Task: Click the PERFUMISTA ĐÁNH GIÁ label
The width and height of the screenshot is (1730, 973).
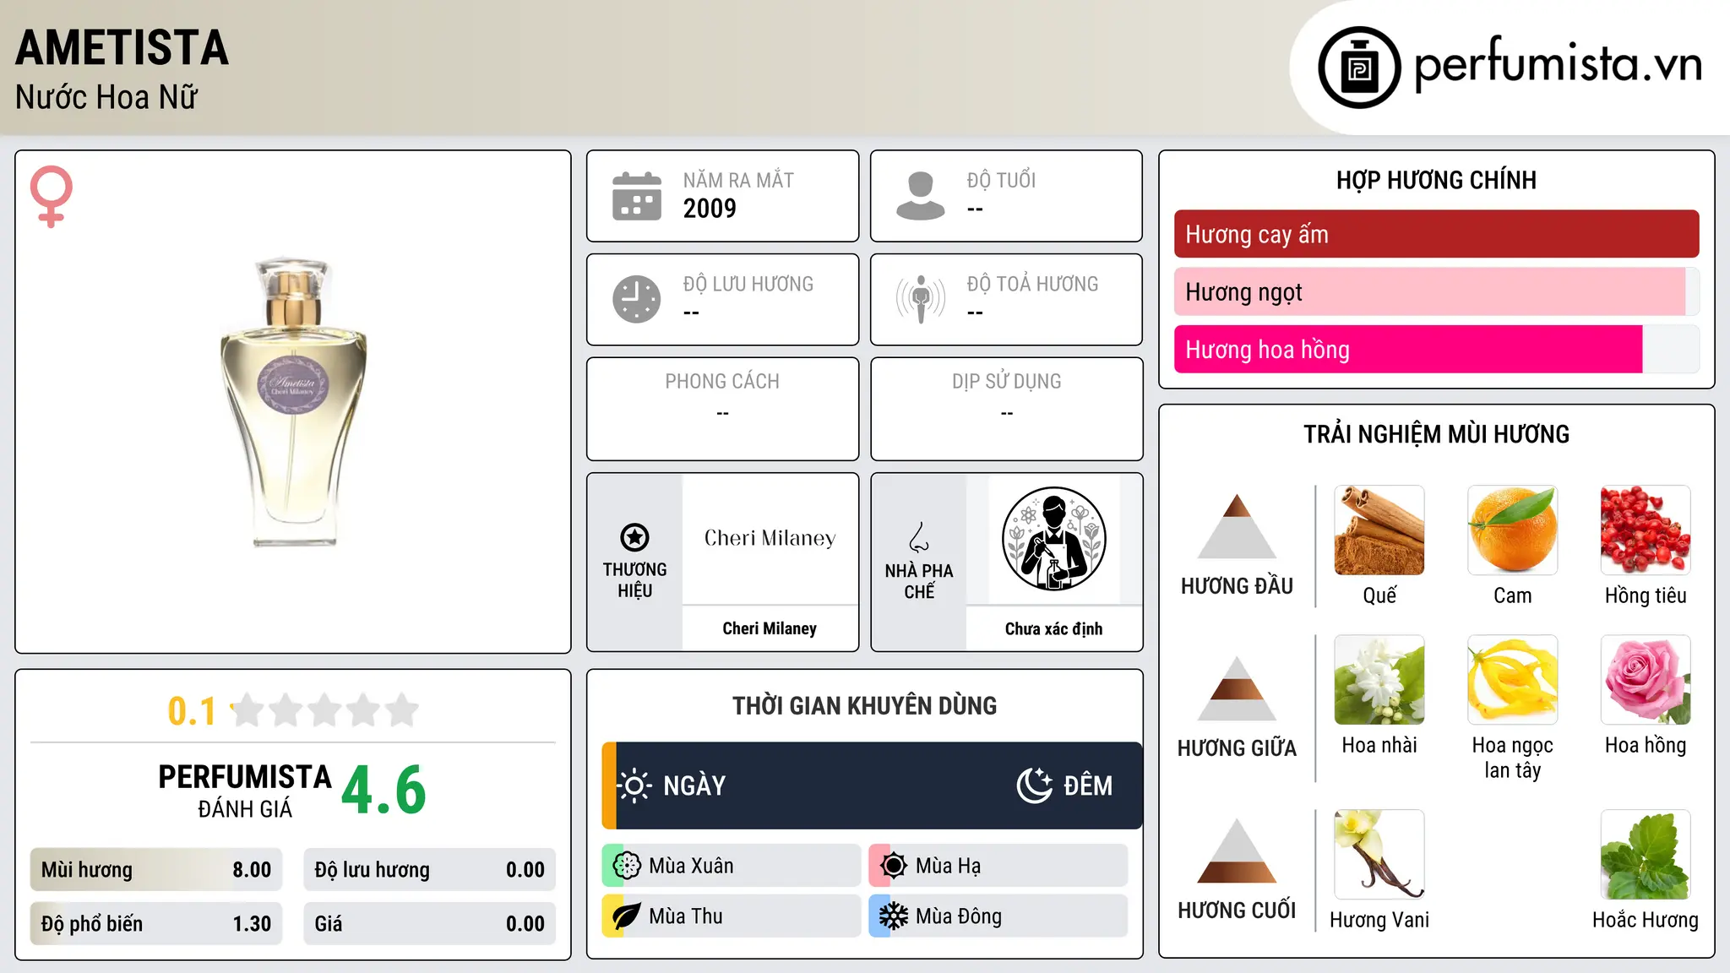Action: (x=245, y=791)
